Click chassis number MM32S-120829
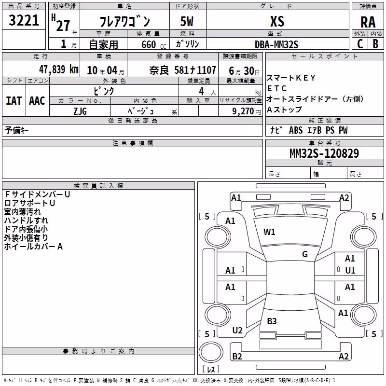Viewport: 386px width, 386px height. pos(324,153)
